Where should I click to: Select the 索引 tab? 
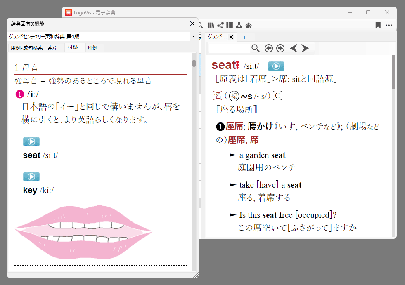point(53,48)
